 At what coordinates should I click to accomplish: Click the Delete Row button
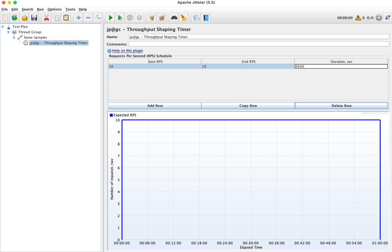coord(341,106)
